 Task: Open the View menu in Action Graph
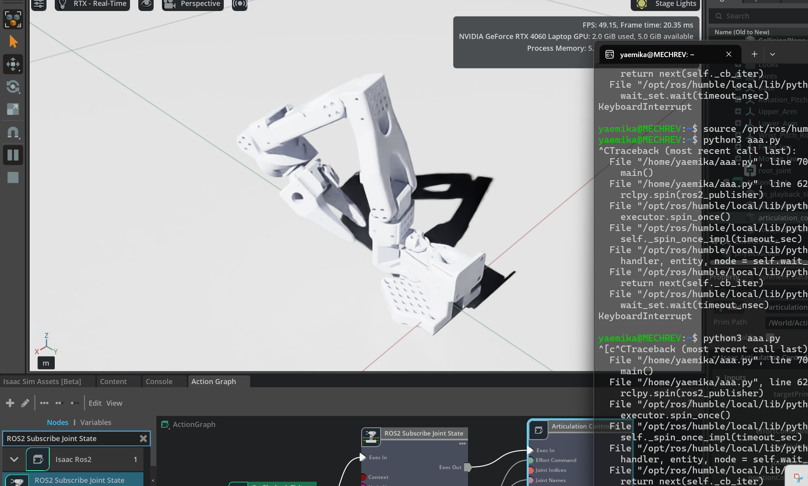tap(114, 403)
